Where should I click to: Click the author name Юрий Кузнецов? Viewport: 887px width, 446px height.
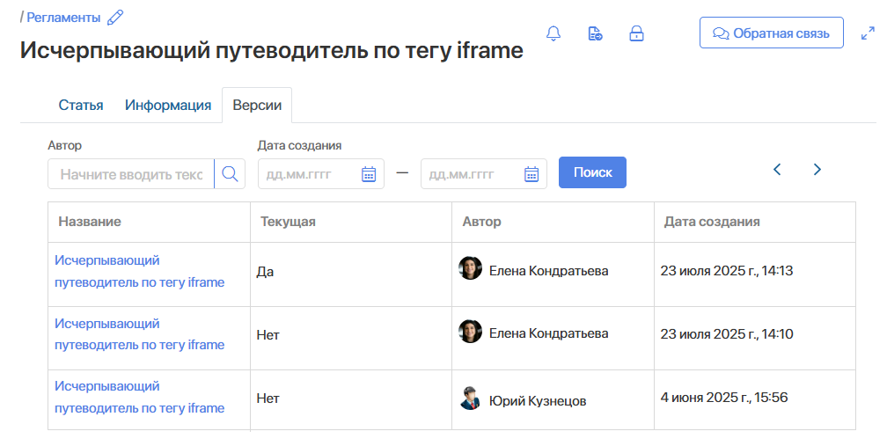pos(538,401)
